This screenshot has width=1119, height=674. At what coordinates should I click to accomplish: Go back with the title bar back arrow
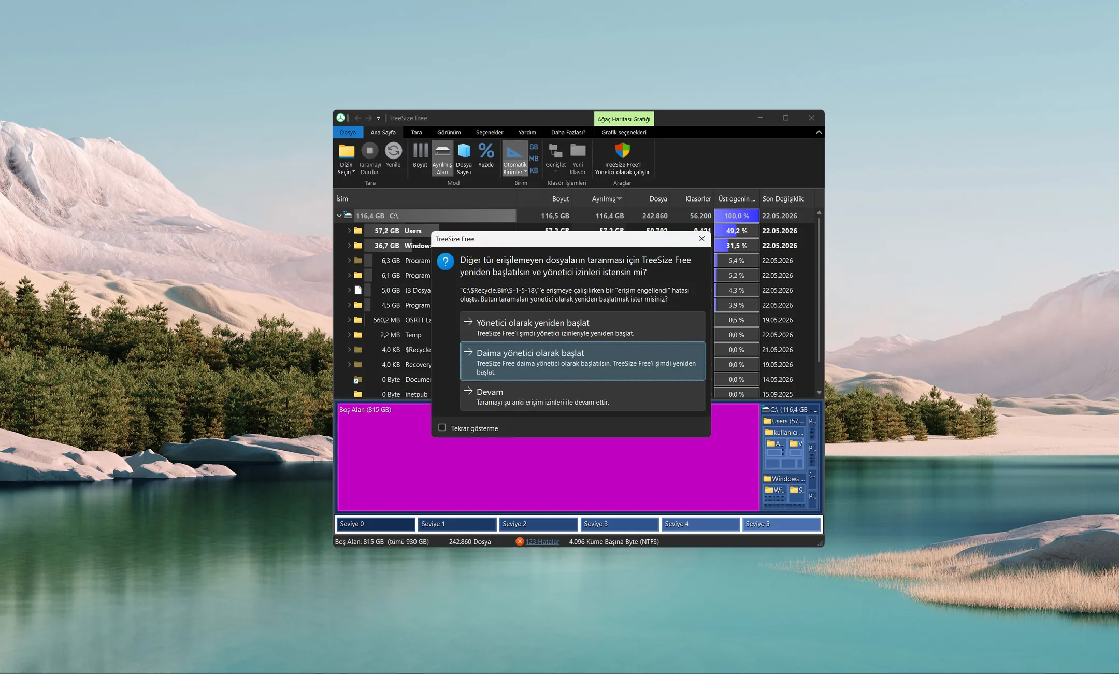[x=357, y=118]
